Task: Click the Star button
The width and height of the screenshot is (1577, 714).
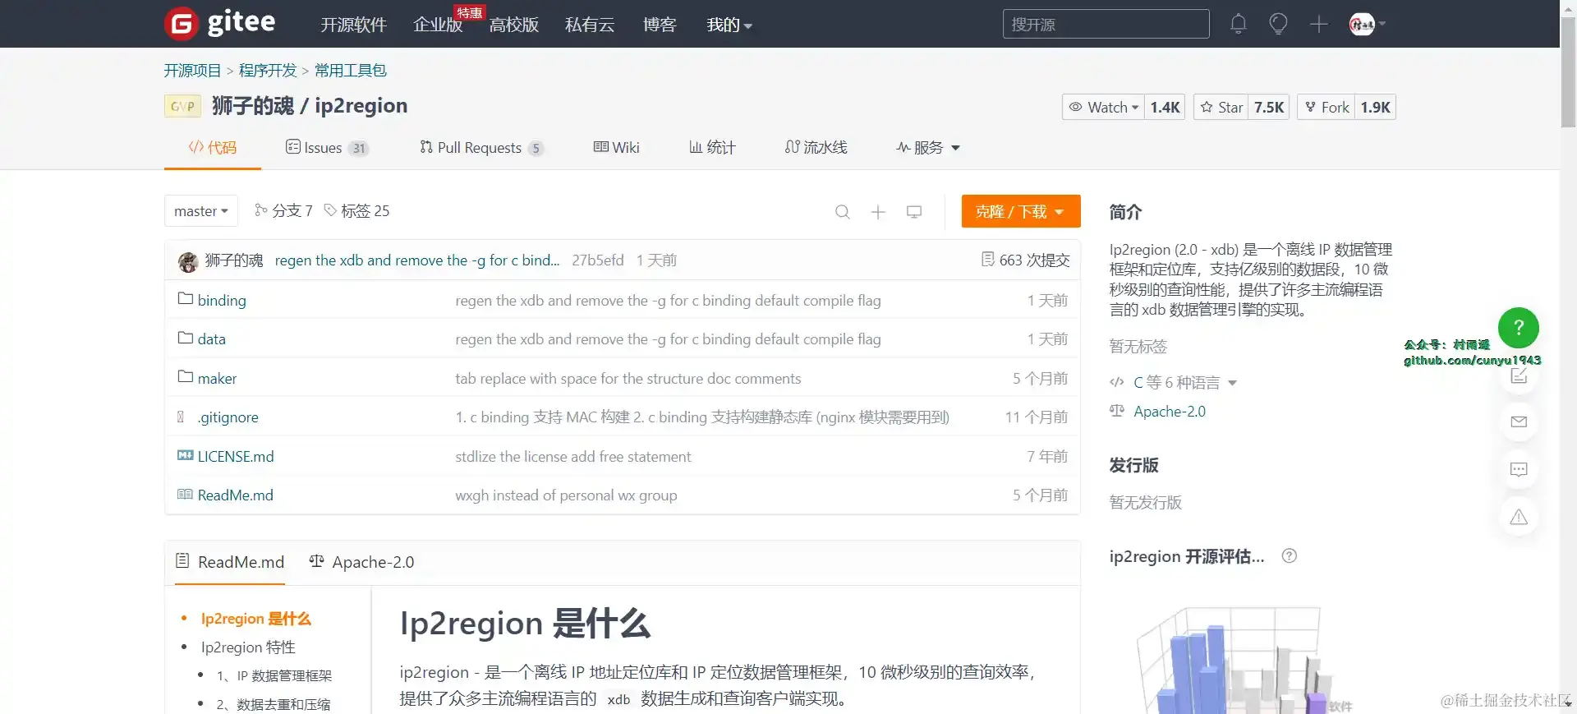Action: click(1221, 107)
